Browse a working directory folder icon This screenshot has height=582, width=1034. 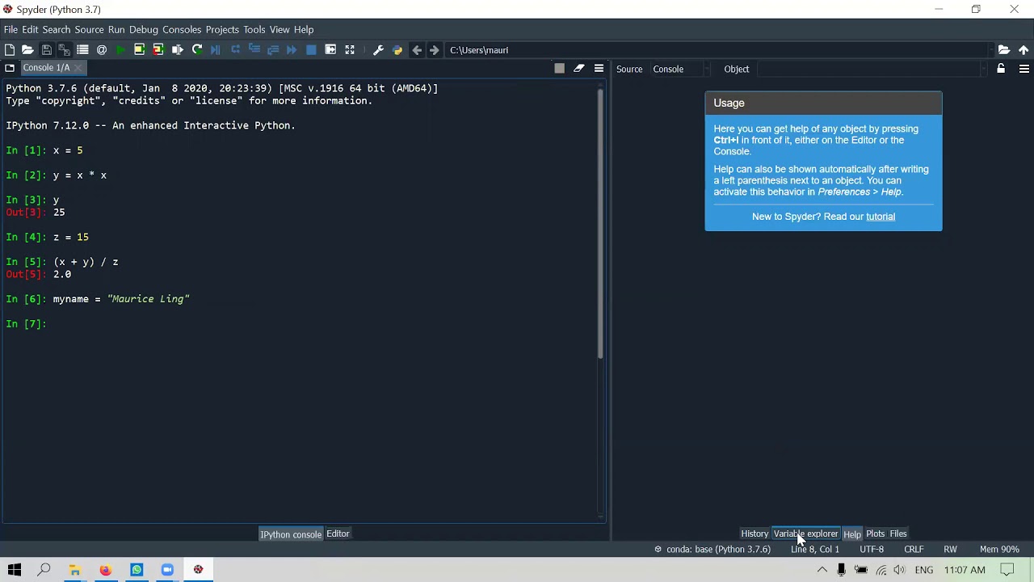[x=1004, y=50]
